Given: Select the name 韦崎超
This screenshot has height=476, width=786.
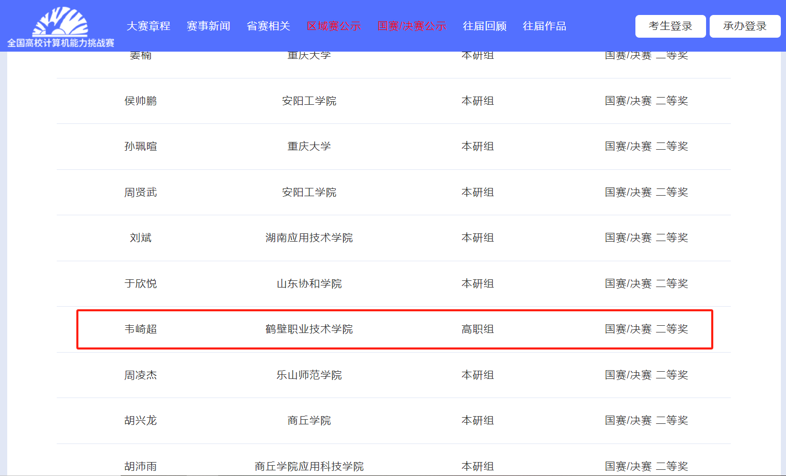Looking at the screenshot, I should coord(140,329).
